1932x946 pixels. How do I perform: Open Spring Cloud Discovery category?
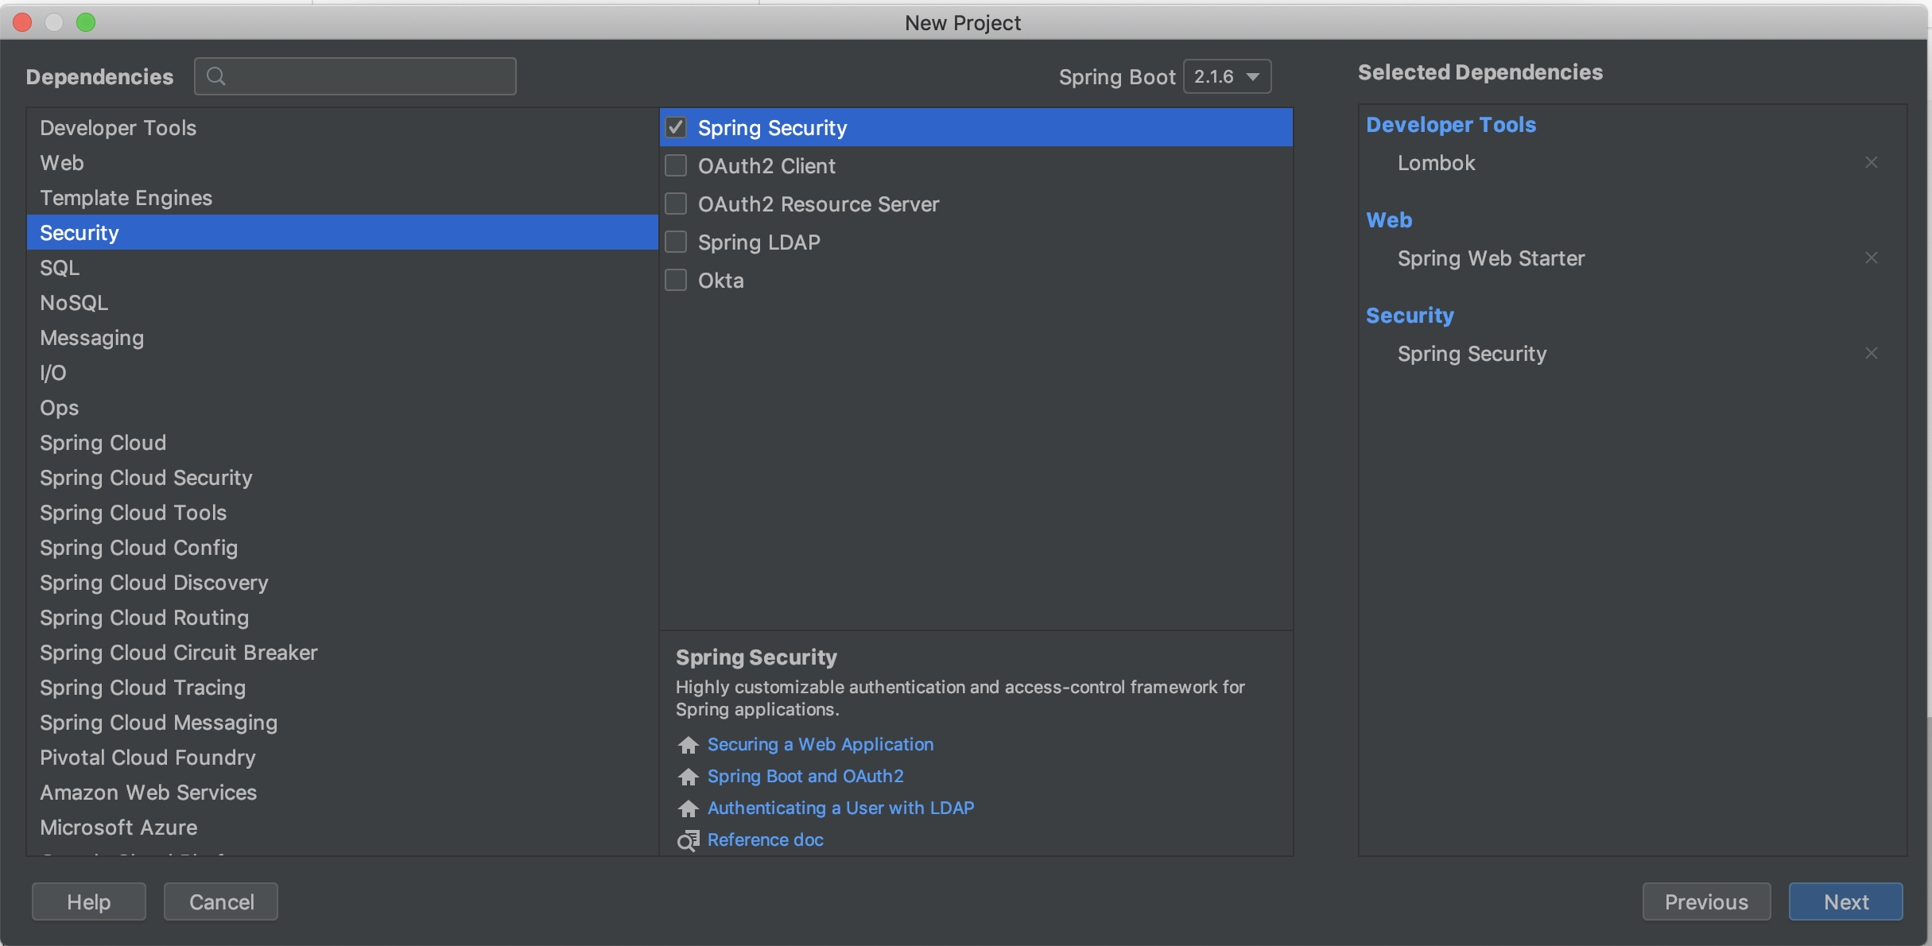342,583
